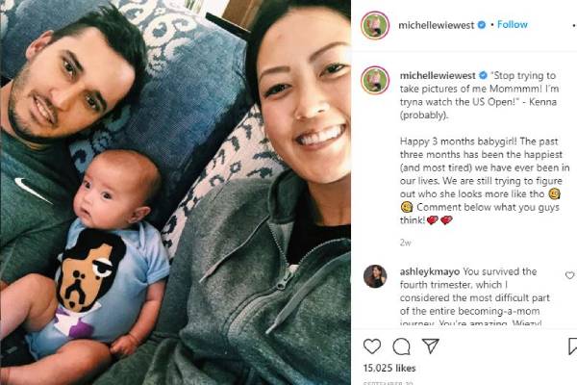Click the verified badge in the header

point(482,25)
